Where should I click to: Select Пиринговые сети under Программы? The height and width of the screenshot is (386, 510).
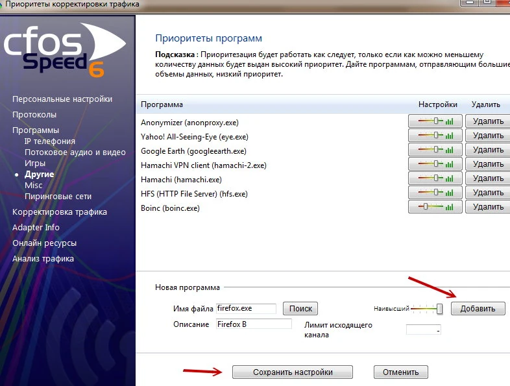tap(58, 197)
